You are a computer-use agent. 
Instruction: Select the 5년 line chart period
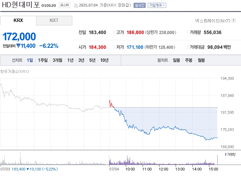pyautogui.click(x=92, y=60)
